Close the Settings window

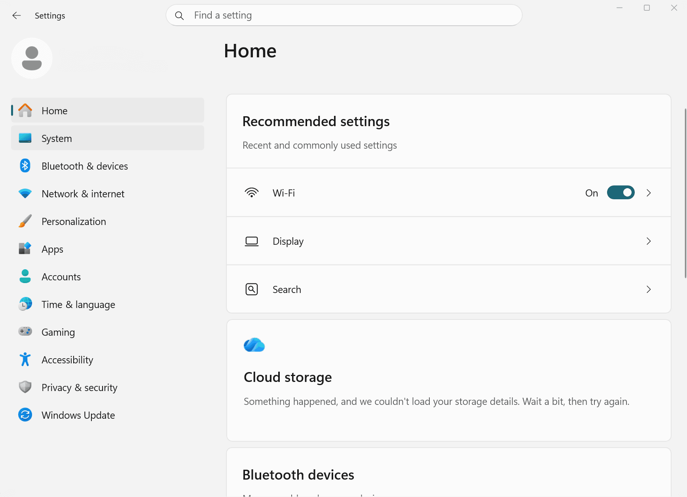(674, 8)
